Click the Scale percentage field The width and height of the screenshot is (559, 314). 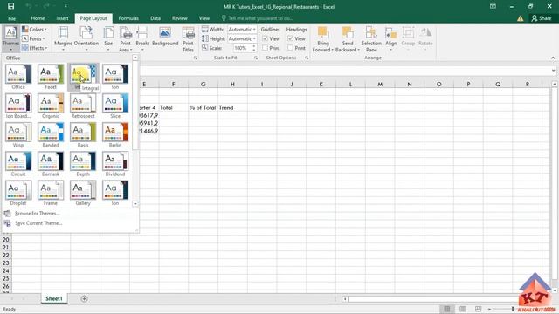tap(242, 48)
